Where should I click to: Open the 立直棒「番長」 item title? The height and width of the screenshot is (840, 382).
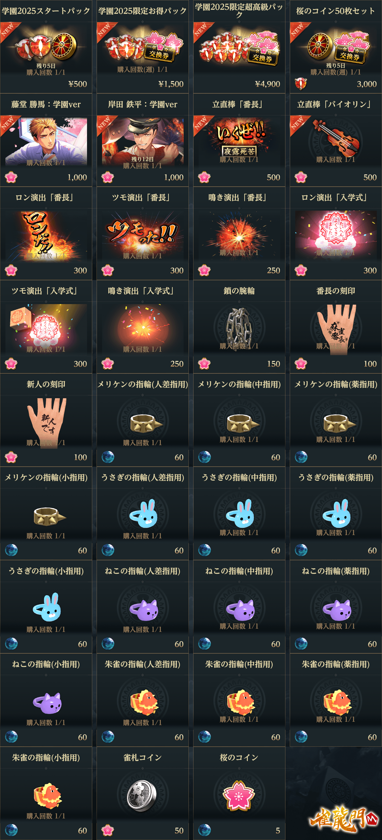click(x=239, y=104)
